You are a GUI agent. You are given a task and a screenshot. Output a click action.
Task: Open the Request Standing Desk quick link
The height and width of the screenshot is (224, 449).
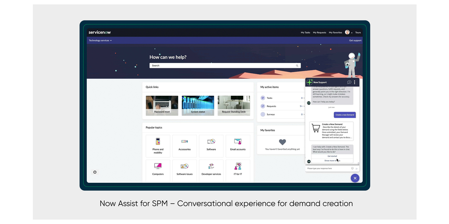[x=234, y=105]
